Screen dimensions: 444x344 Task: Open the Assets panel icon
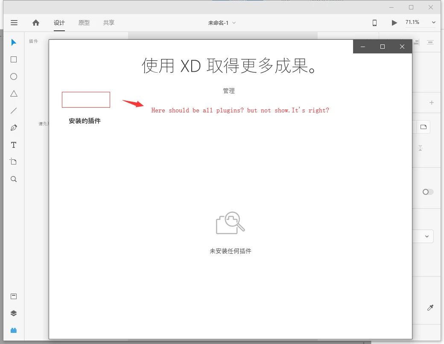coord(14,297)
